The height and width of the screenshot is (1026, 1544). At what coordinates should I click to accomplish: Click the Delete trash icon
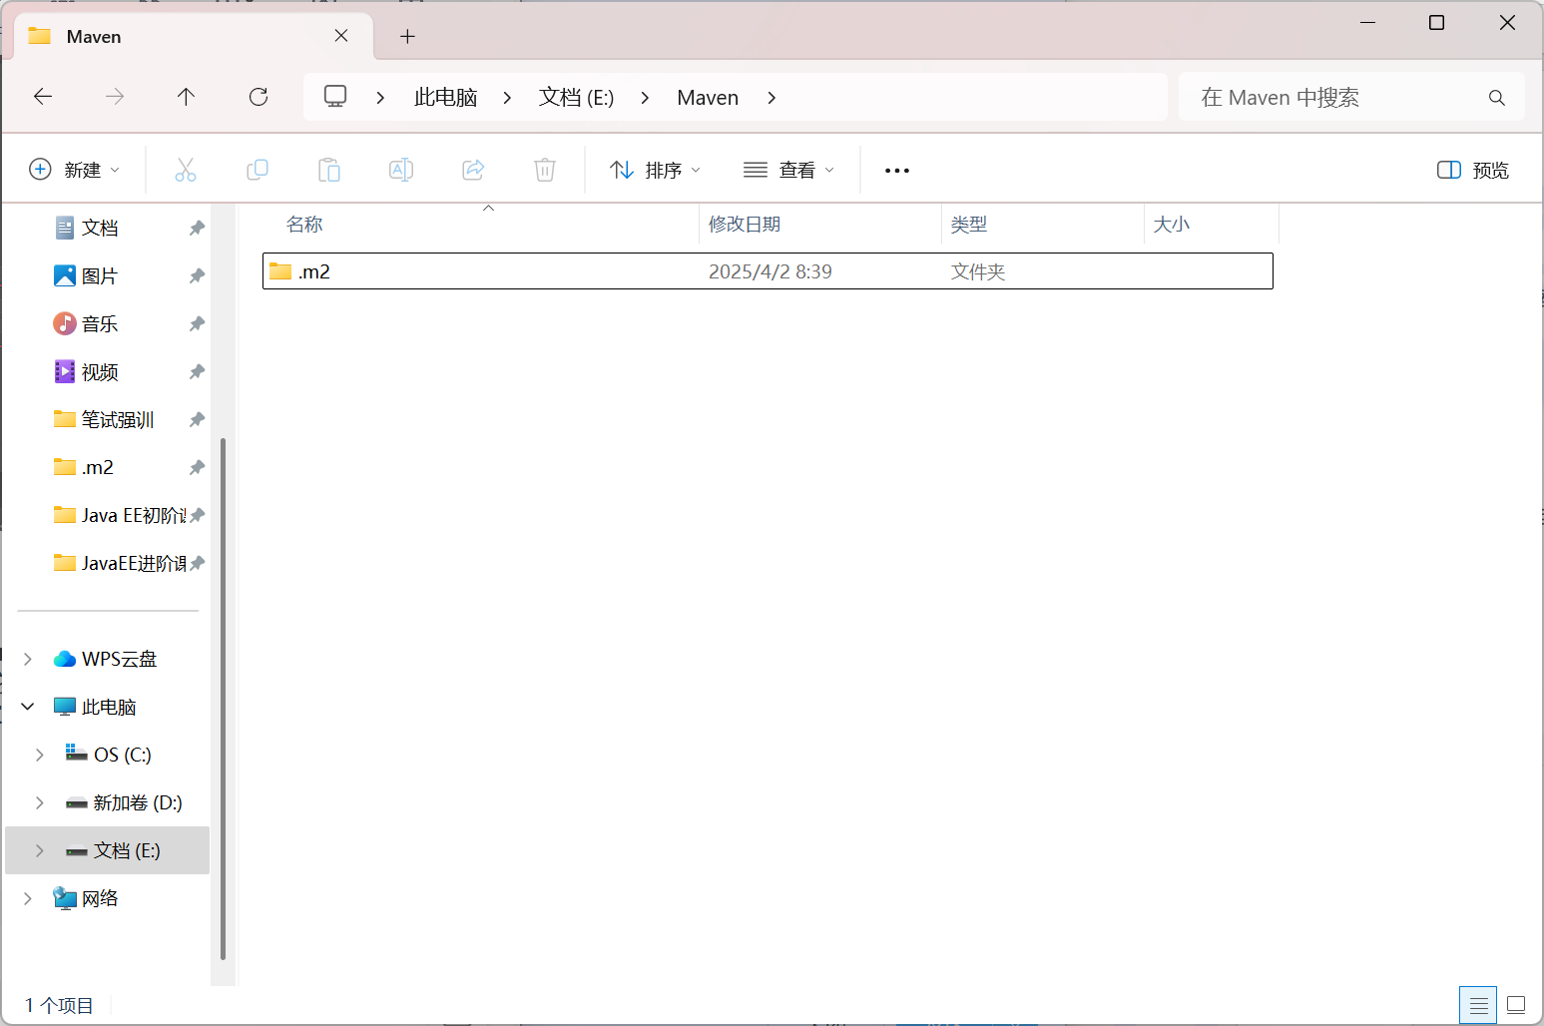(545, 170)
